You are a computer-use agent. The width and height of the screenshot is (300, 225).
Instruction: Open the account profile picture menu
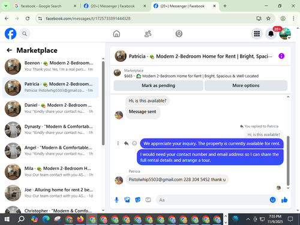[x=285, y=34]
